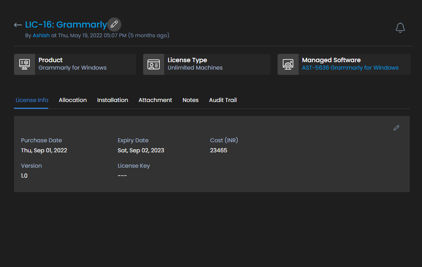Open the Installation tab

coord(113,100)
